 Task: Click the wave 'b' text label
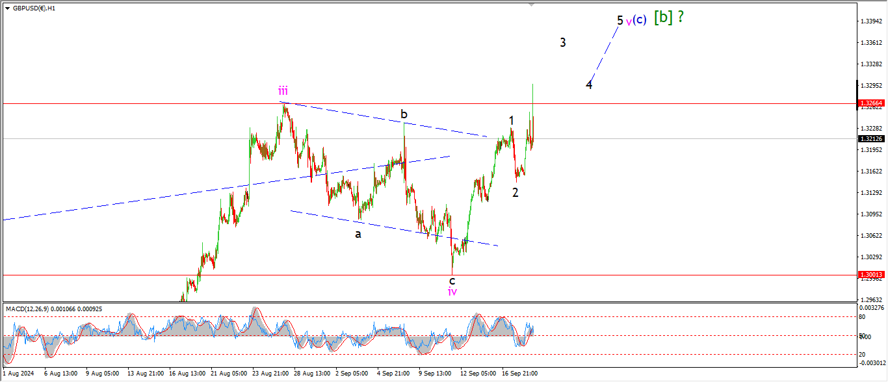(404, 115)
